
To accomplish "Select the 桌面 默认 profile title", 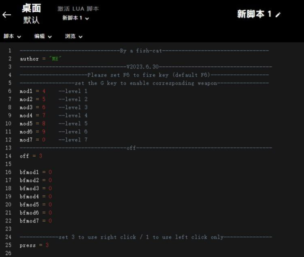I will 31,14.
